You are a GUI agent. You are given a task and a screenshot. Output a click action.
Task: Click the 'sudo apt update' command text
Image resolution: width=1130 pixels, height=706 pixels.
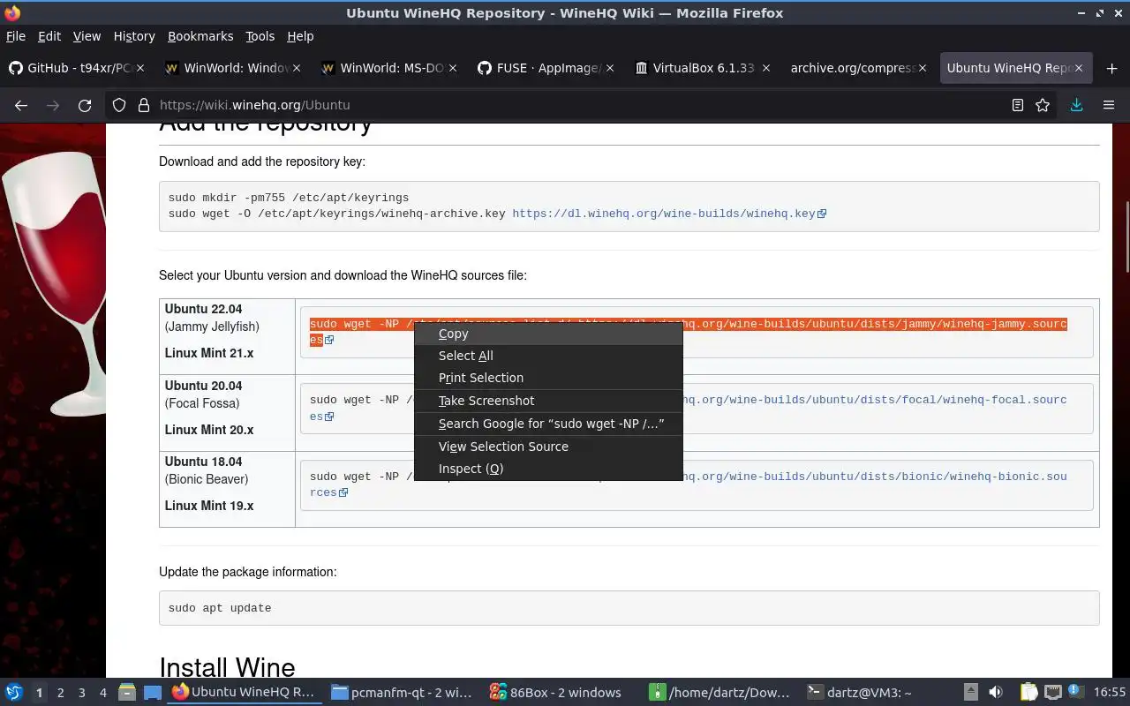pyautogui.click(x=220, y=608)
